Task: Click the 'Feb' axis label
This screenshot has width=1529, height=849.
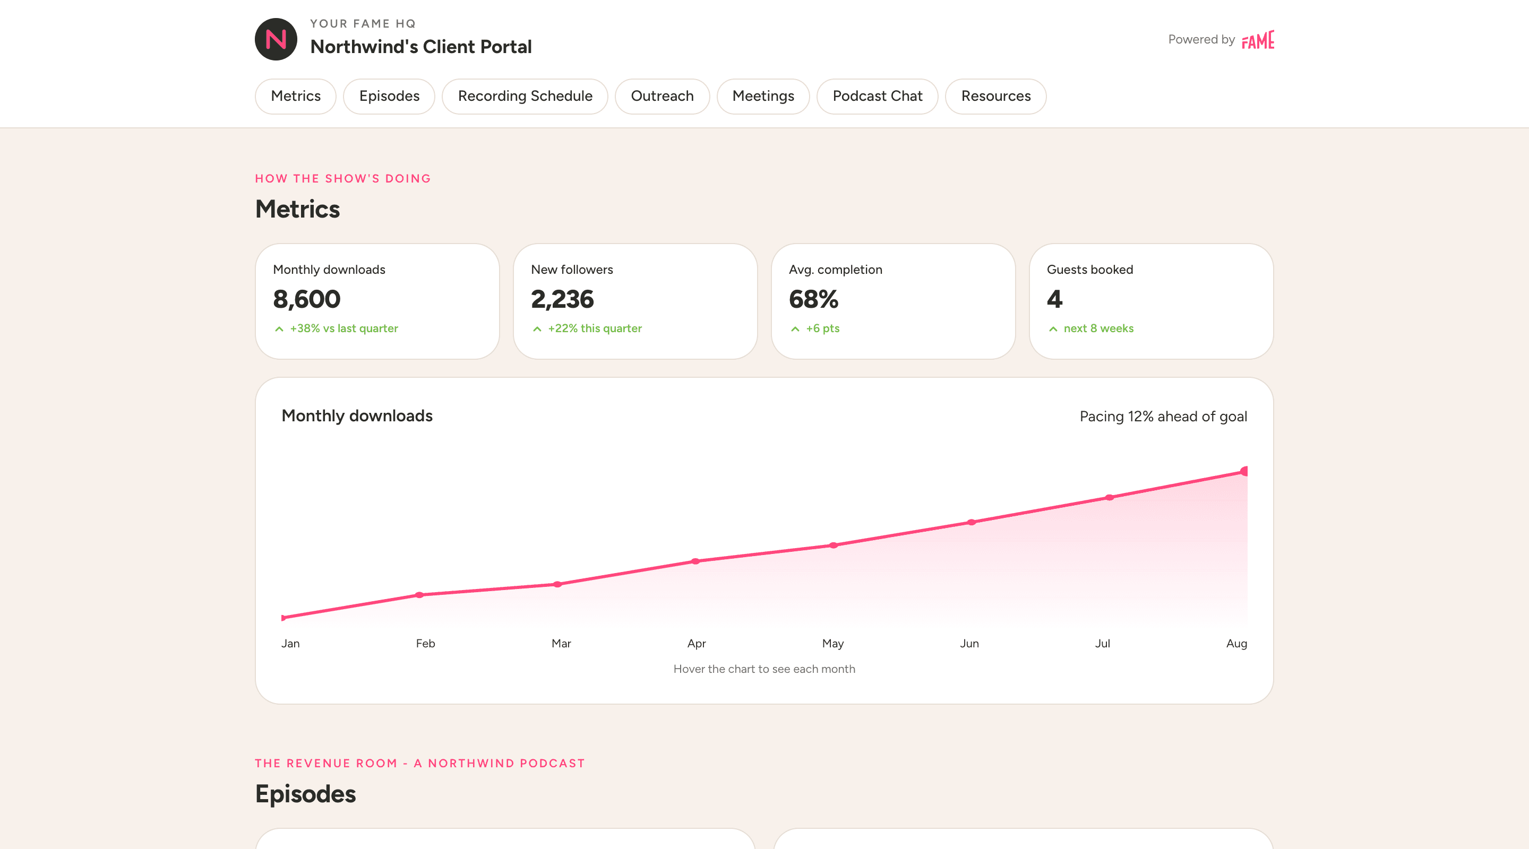Action: click(x=426, y=644)
